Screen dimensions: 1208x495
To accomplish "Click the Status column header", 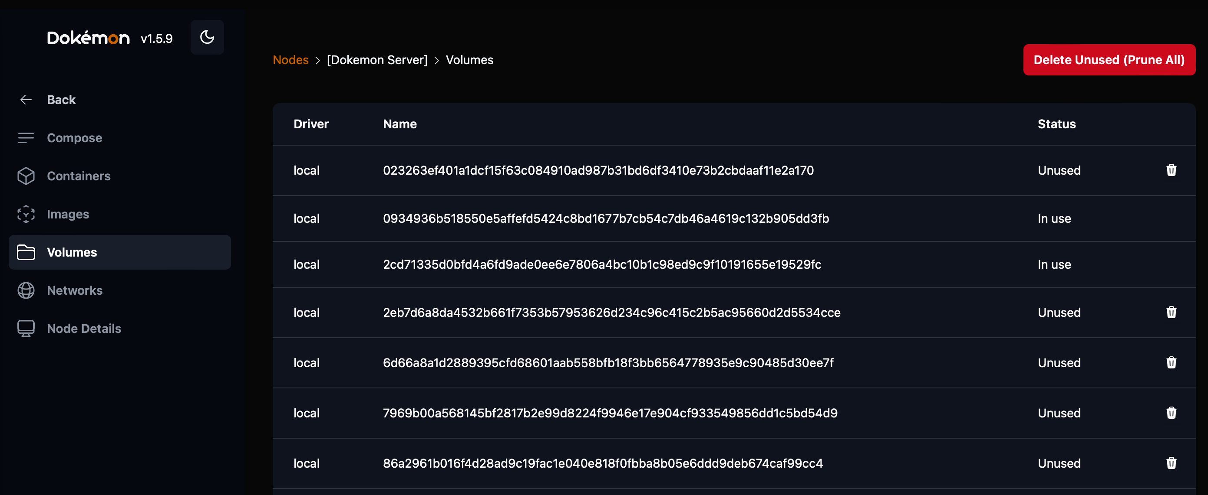I will [1056, 124].
